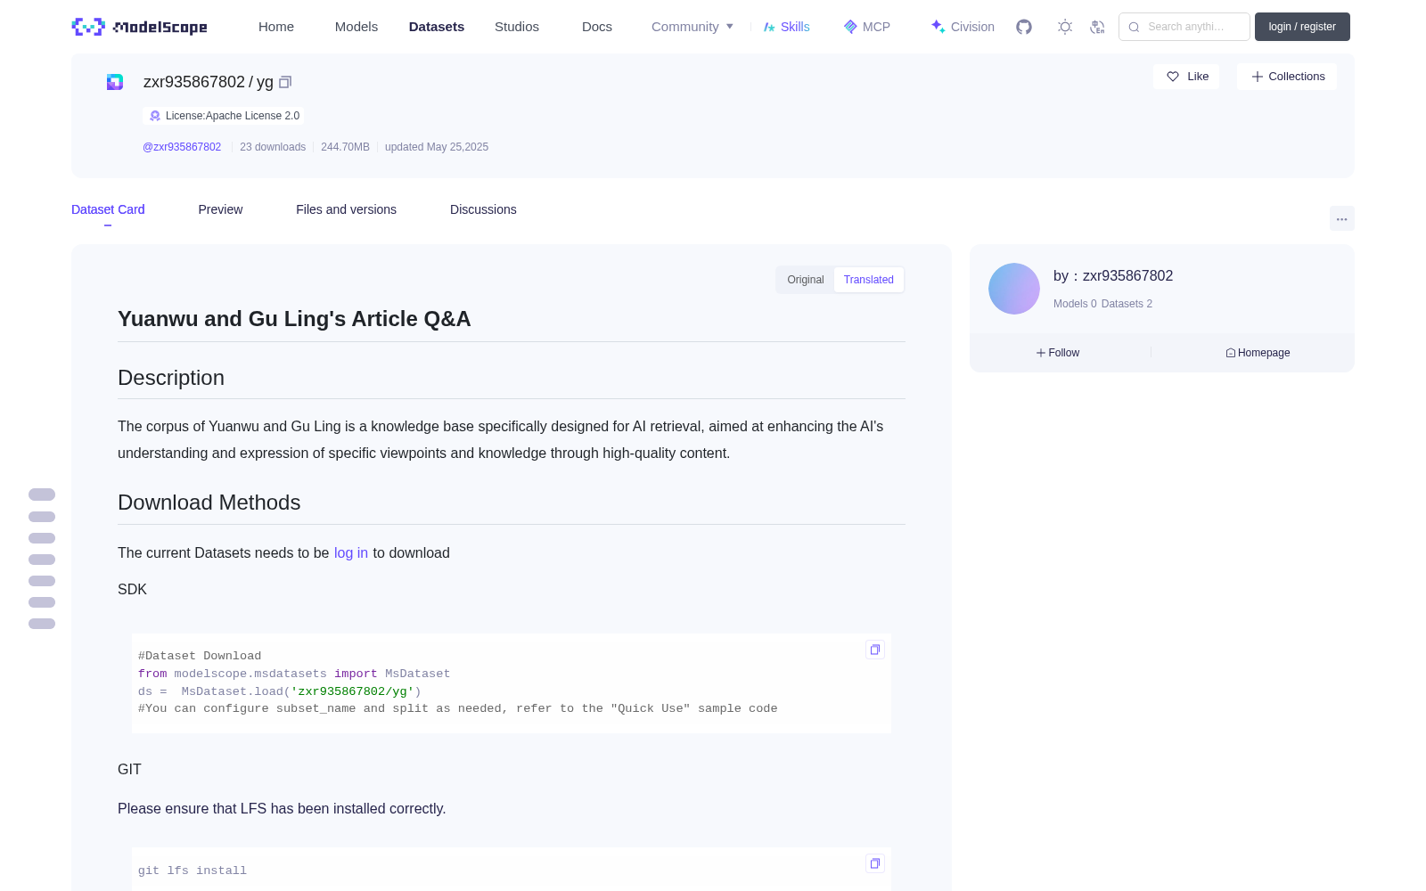1426x891 pixels.
Task: Switch to the Preview tab
Action: [x=220, y=209]
